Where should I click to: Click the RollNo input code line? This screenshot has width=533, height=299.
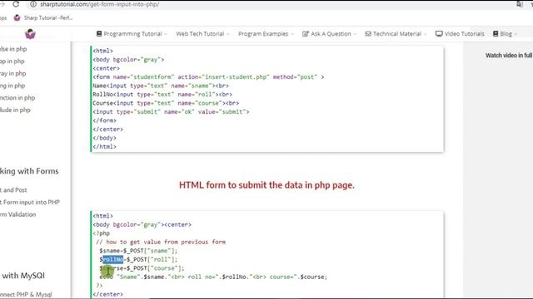coord(162,94)
